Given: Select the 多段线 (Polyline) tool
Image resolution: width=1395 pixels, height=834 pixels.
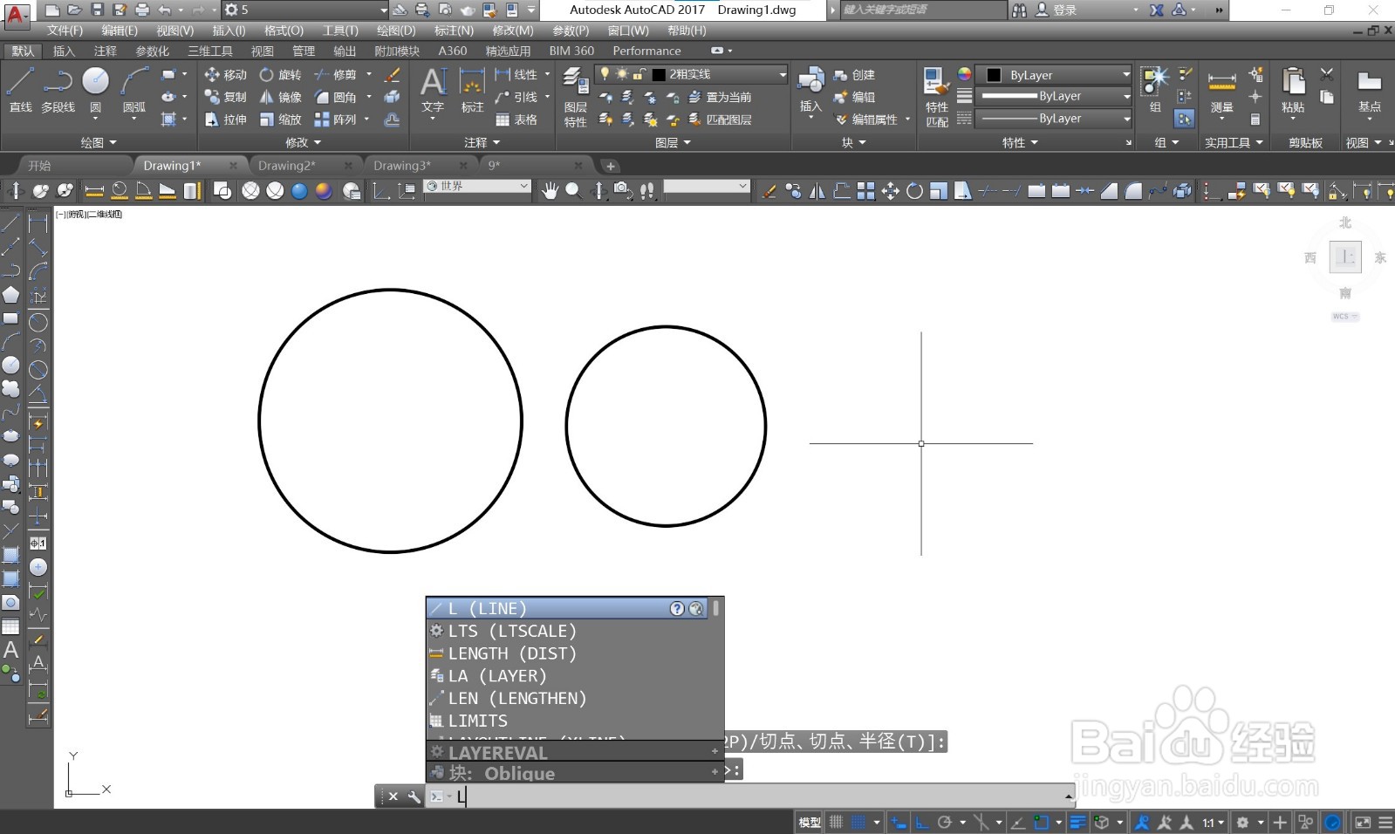Looking at the screenshot, I should [58, 90].
